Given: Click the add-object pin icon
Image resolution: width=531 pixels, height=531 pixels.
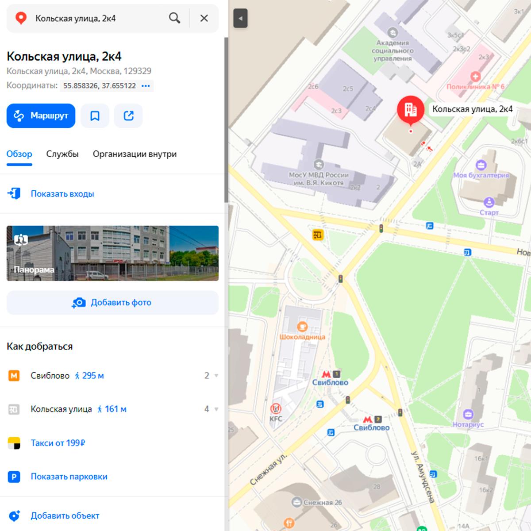Looking at the screenshot, I should 14,516.
